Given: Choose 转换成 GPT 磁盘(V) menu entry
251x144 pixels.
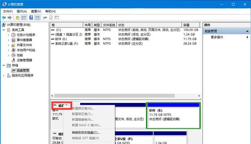Looking at the screenshot, I should 89,138.
